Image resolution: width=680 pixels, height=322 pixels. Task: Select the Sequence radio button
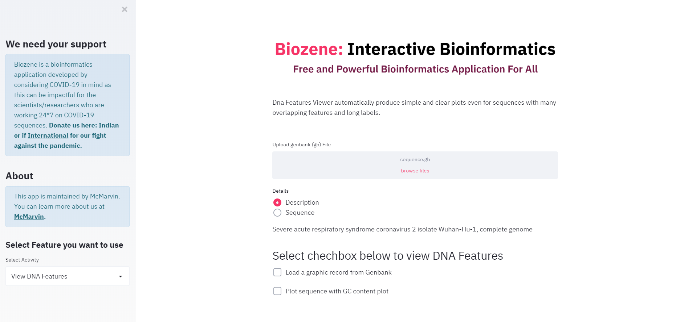click(x=277, y=213)
